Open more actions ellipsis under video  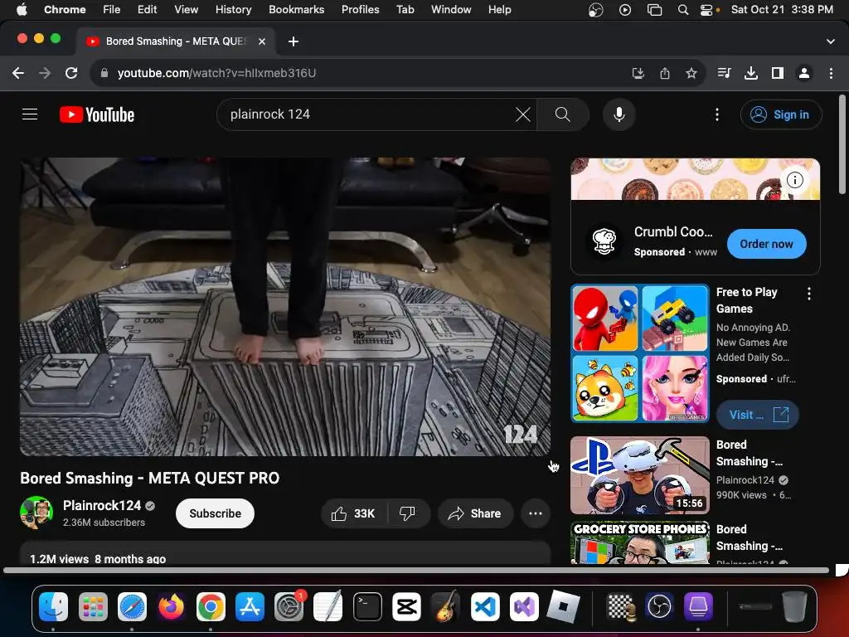535,513
